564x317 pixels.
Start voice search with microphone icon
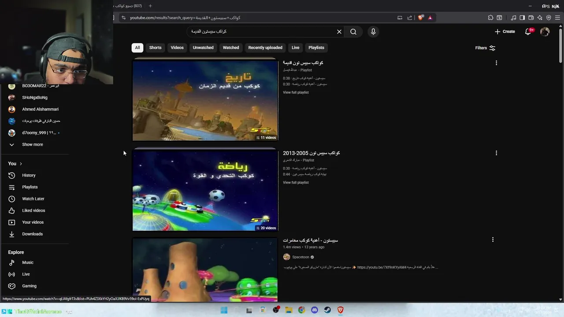[x=373, y=32]
